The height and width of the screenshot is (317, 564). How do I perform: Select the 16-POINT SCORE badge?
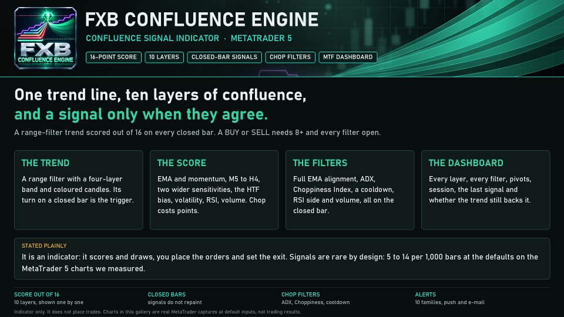coord(113,57)
